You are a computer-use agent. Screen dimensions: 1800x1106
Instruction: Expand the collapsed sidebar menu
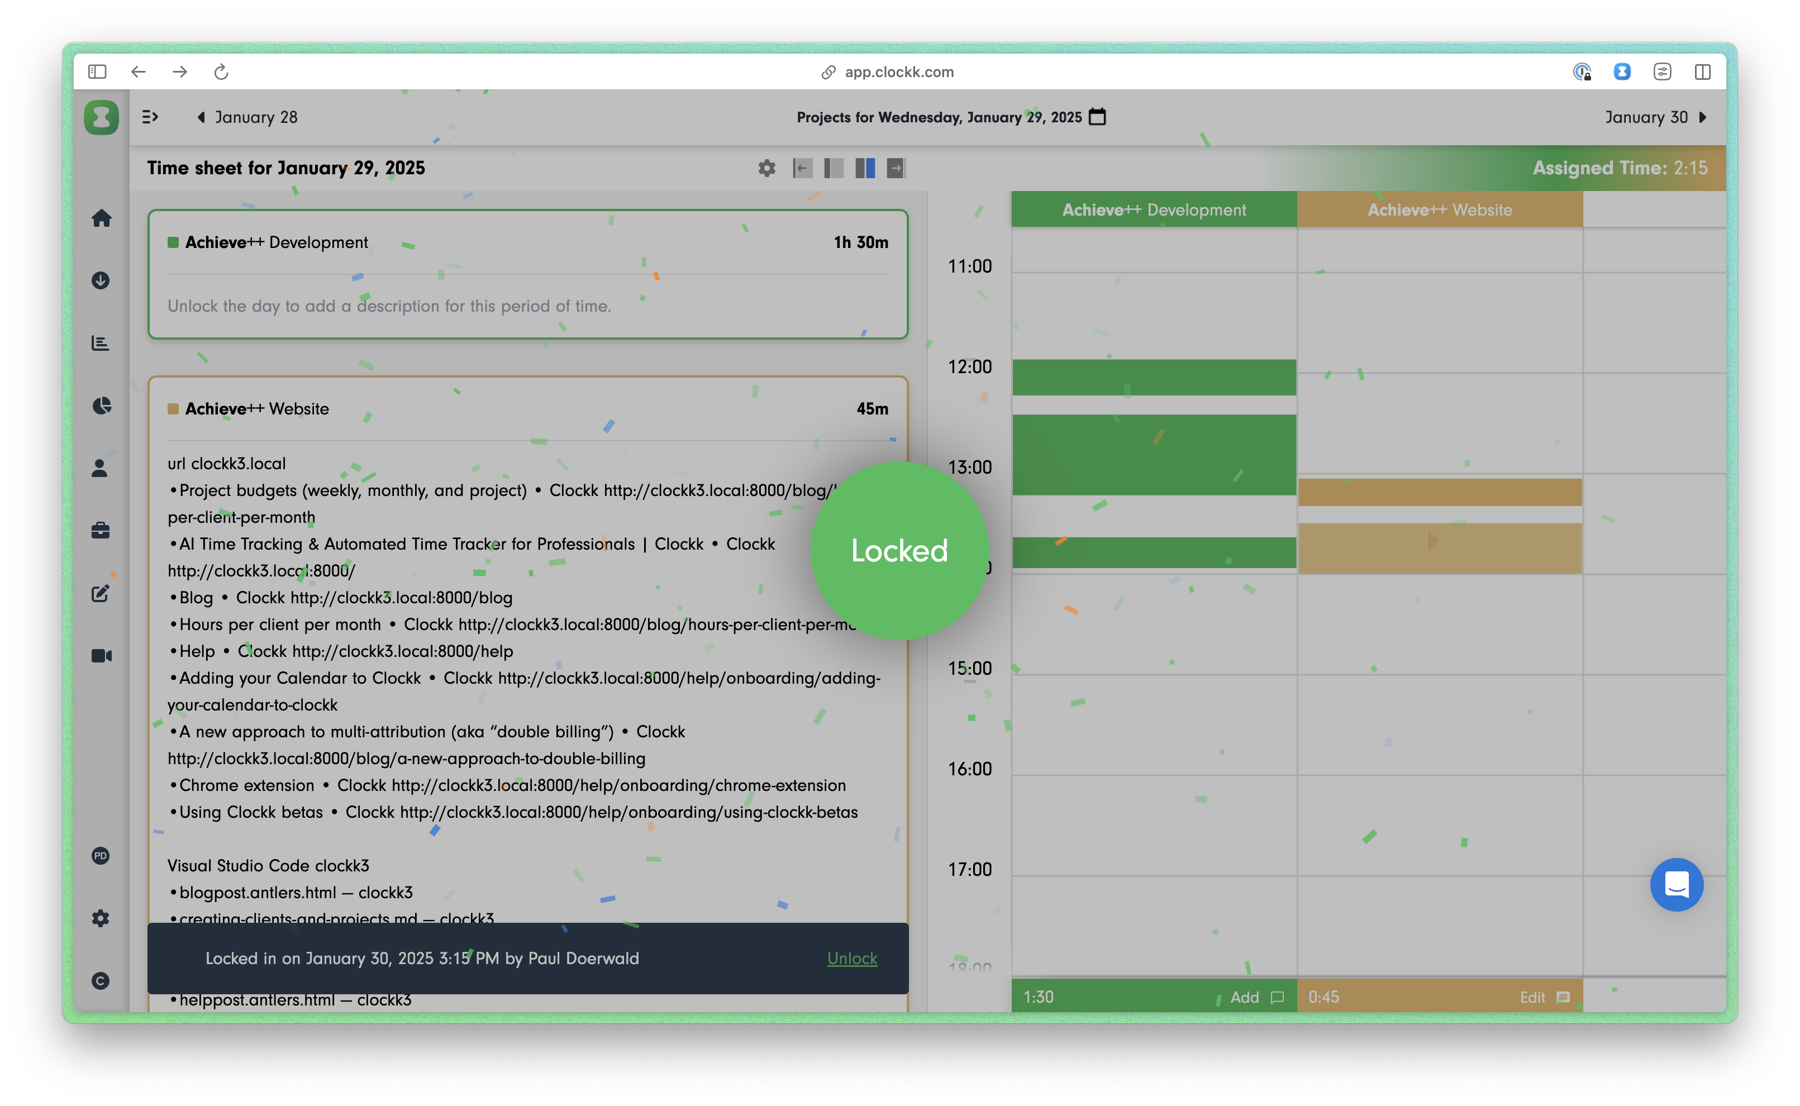tap(150, 117)
